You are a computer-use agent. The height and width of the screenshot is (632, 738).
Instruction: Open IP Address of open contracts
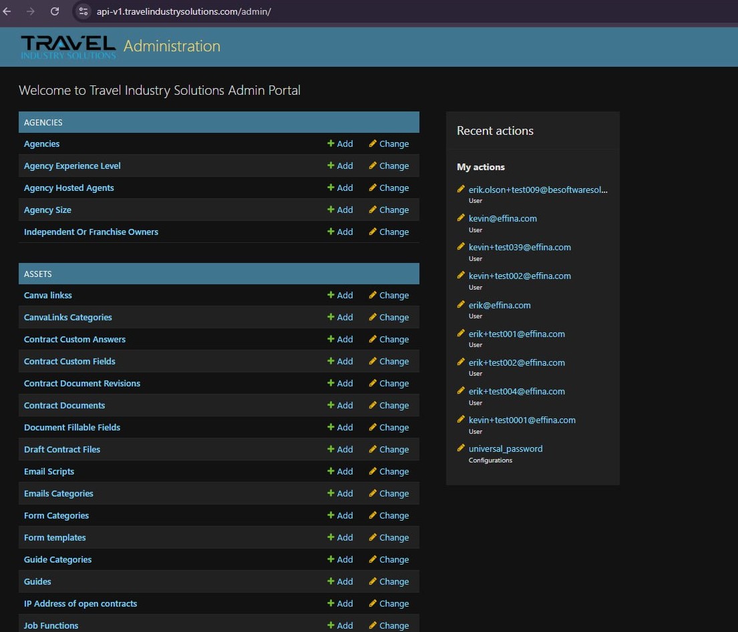point(80,603)
